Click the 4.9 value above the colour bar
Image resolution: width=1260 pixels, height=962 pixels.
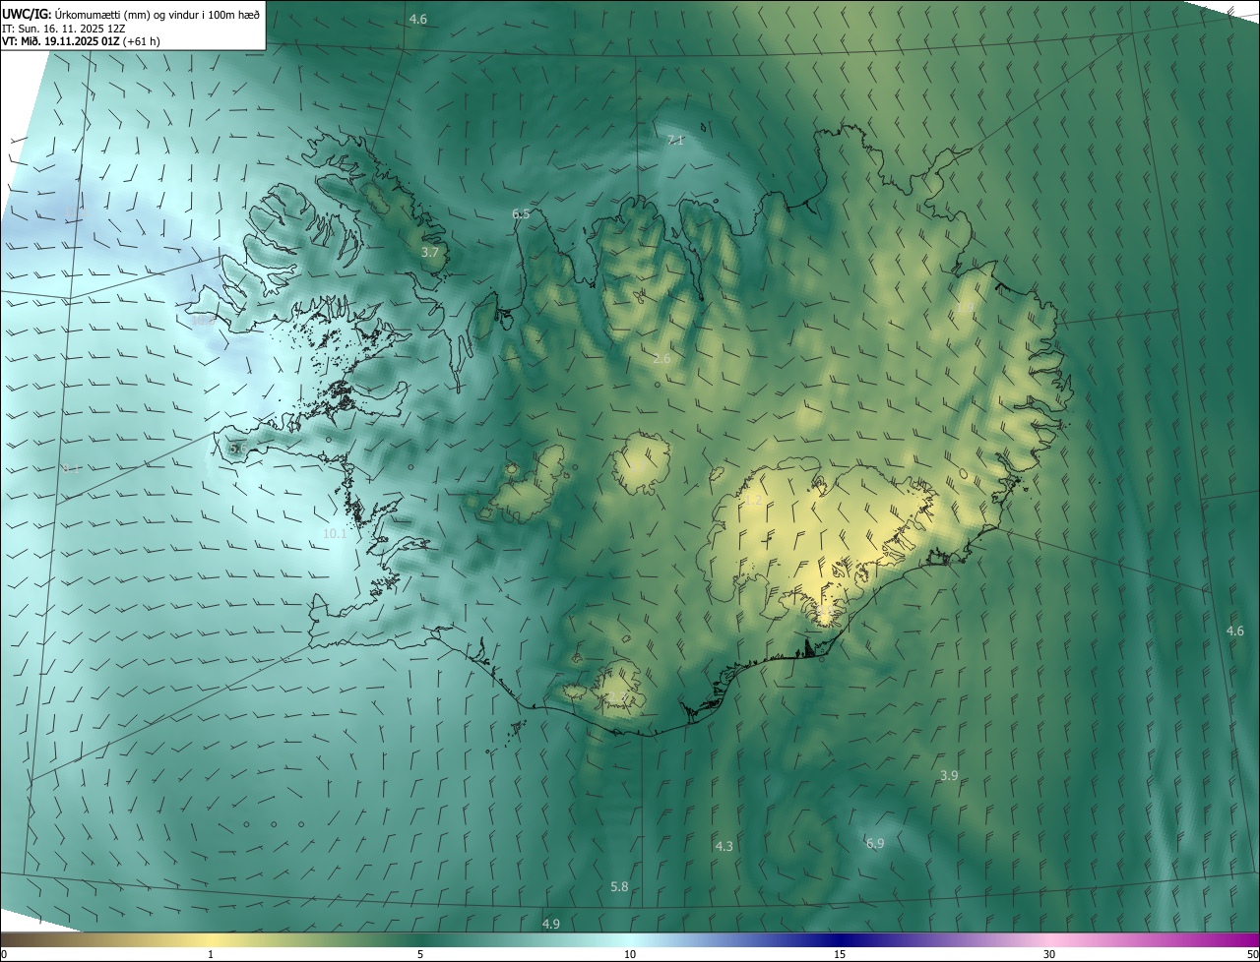pos(551,924)
